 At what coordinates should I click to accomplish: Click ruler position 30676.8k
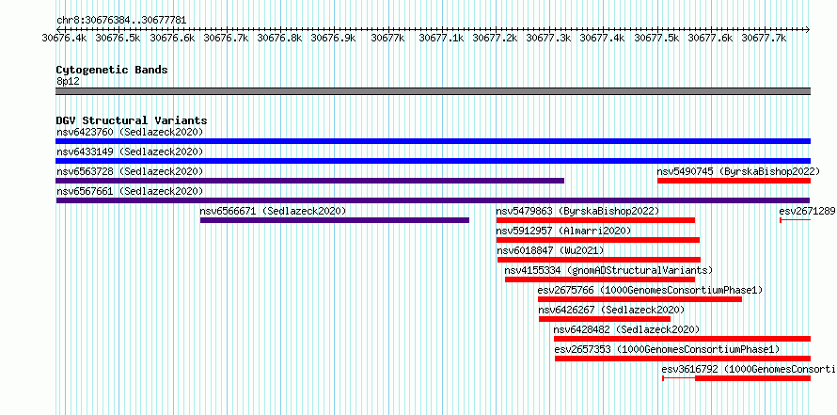(x=280, y=38)
